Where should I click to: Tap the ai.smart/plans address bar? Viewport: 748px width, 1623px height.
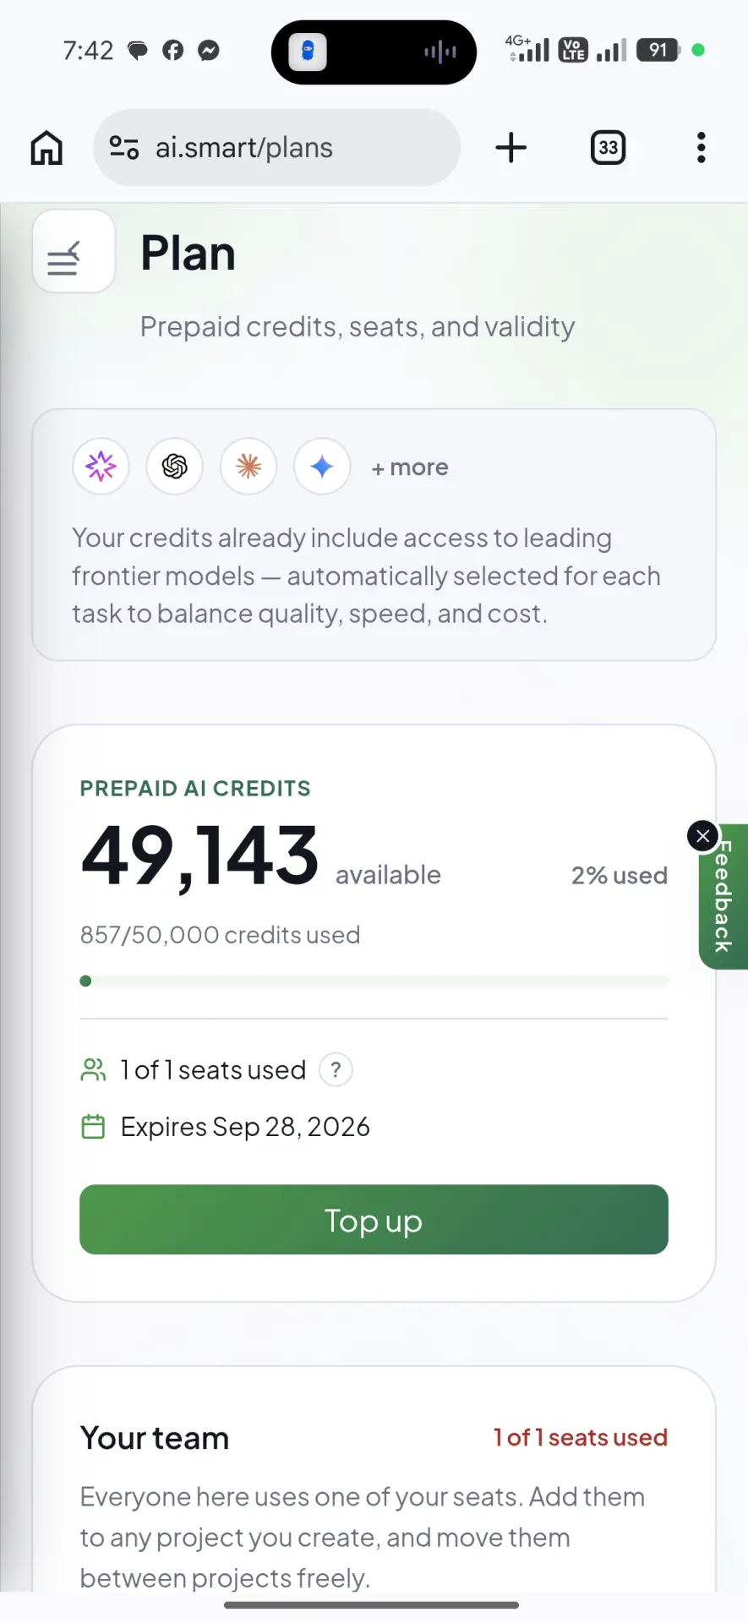pos(277,148)
